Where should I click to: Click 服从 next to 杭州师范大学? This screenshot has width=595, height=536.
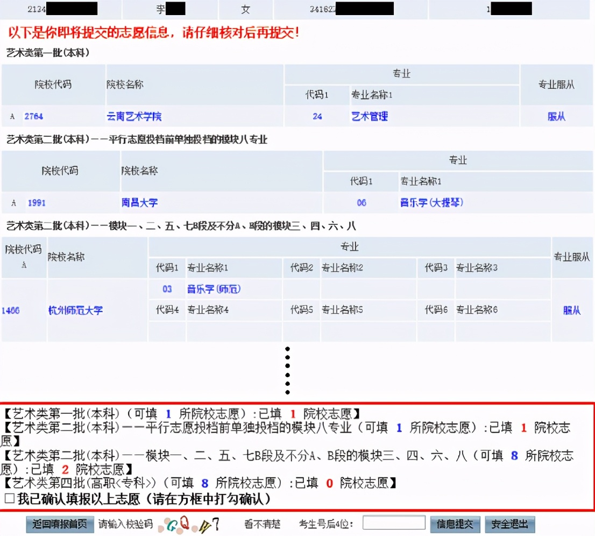click(x=571, y=311)
